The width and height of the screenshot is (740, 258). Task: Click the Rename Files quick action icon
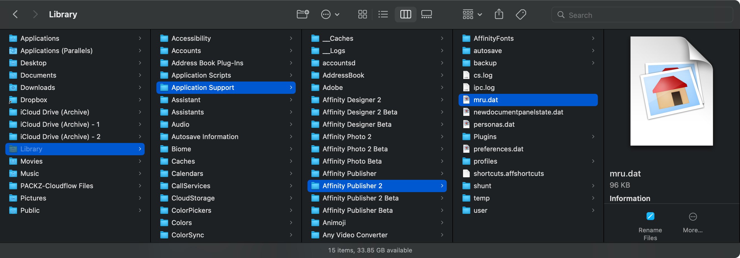[650, 216]
